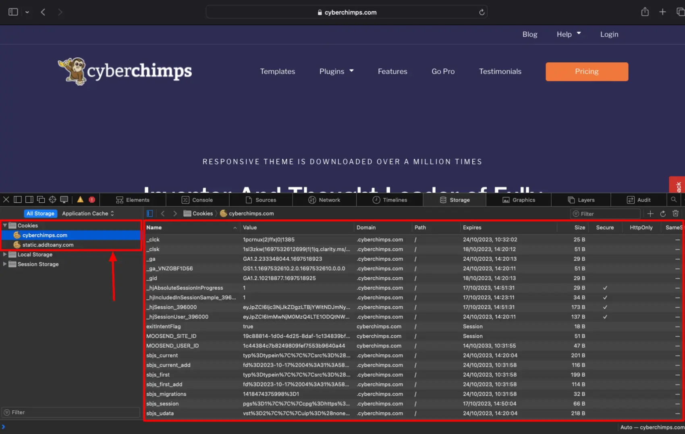
Task: Show the Safari tab overview
Action: [x=681, y=12]
